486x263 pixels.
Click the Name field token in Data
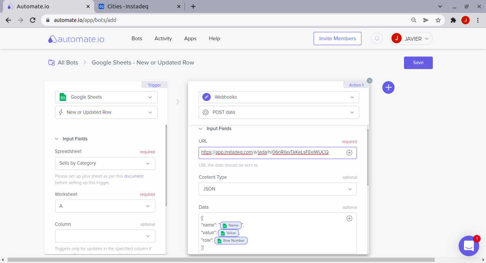[x=230, y=225]
